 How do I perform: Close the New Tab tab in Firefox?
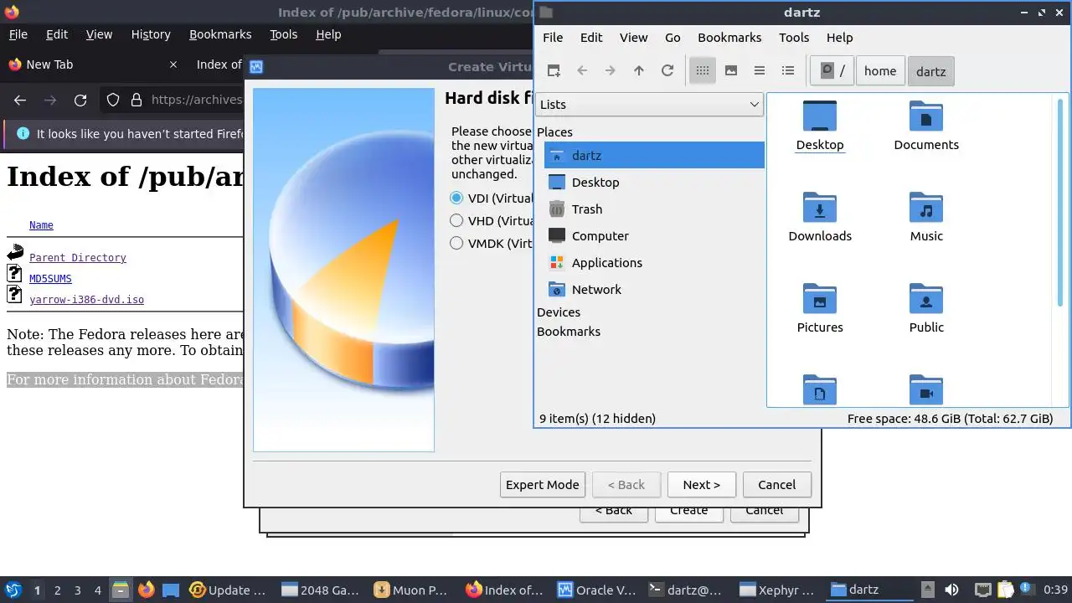(x=173, y=64)
